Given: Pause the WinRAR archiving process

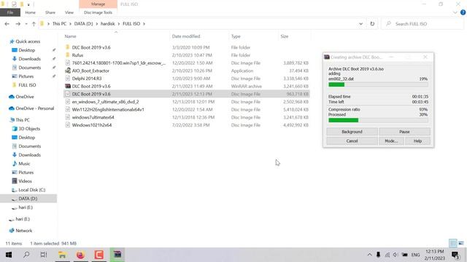Looking at the screenshot, I should point(404,132).
